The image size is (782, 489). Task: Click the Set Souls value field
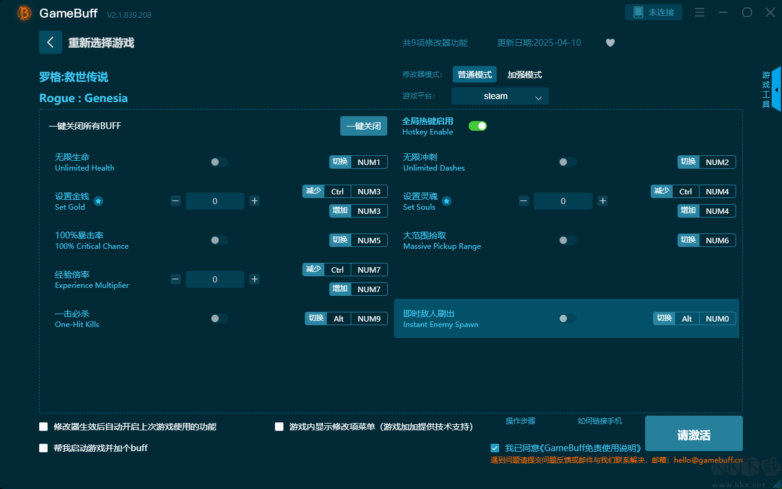point(563,201)
